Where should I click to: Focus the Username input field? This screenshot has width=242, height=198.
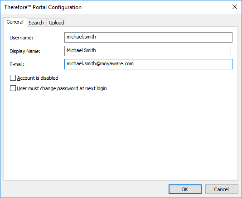pos(148,37)
